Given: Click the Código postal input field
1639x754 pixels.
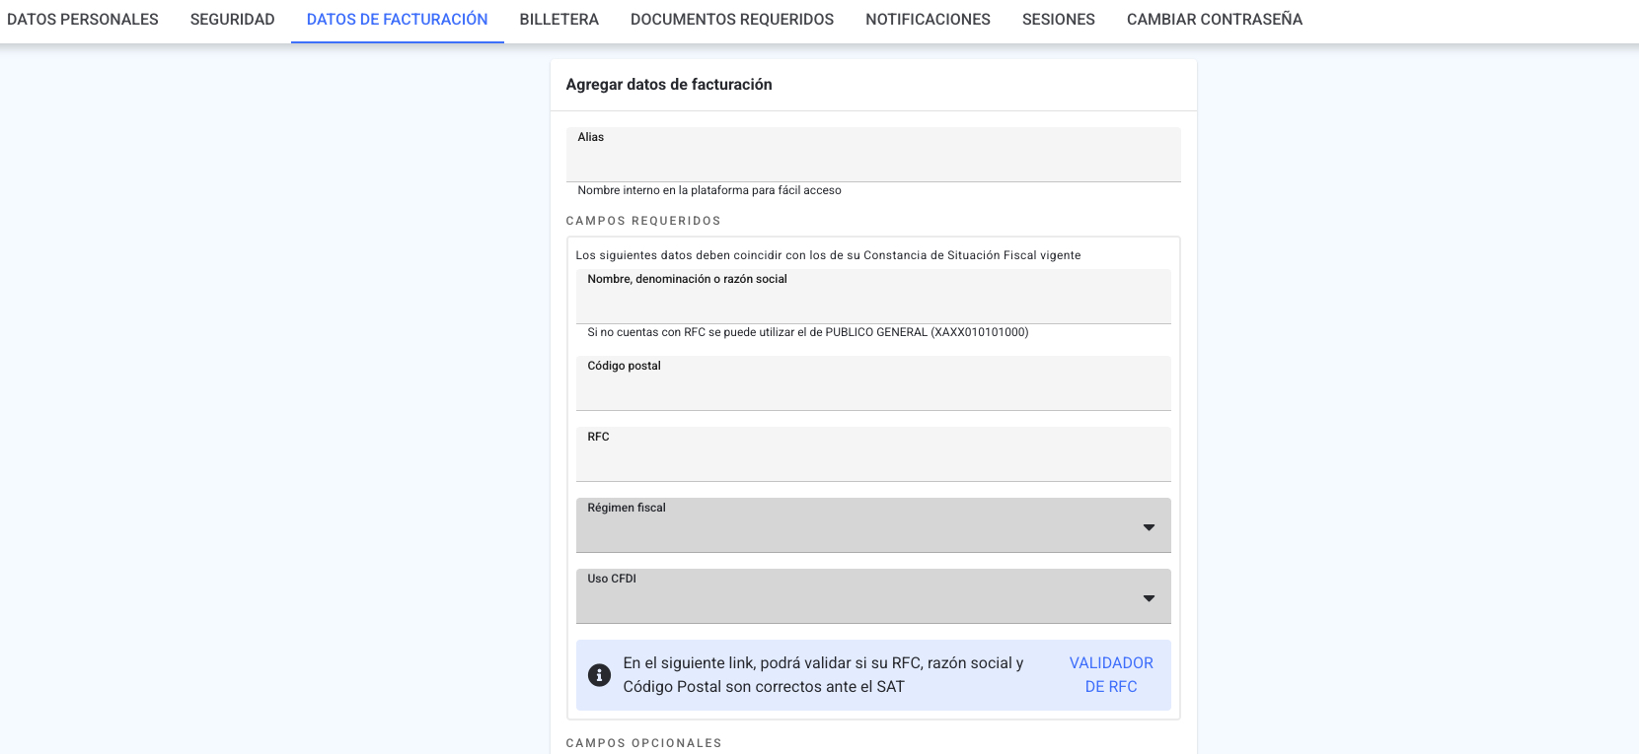Looking at the screenshot, I should pyautogui.click(x=873, y=383).
